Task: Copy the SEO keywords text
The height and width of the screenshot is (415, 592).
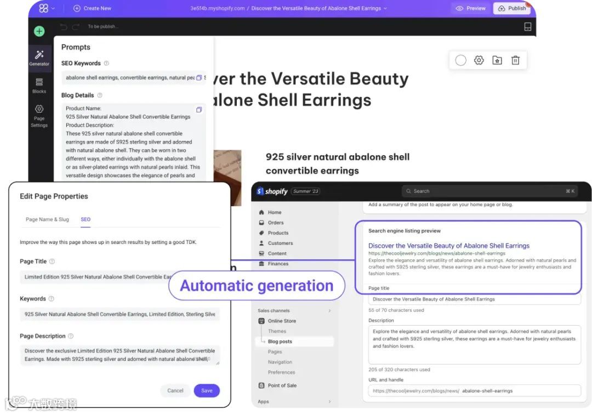Action: pos(198,78)
